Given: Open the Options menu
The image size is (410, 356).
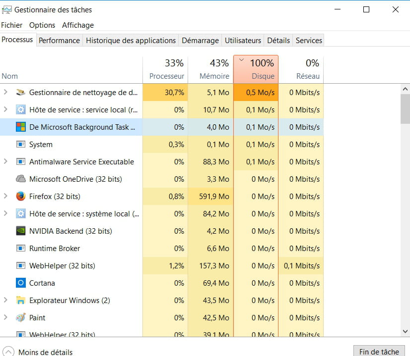Looking at the screenshot, I should click(x=42, y=25).
